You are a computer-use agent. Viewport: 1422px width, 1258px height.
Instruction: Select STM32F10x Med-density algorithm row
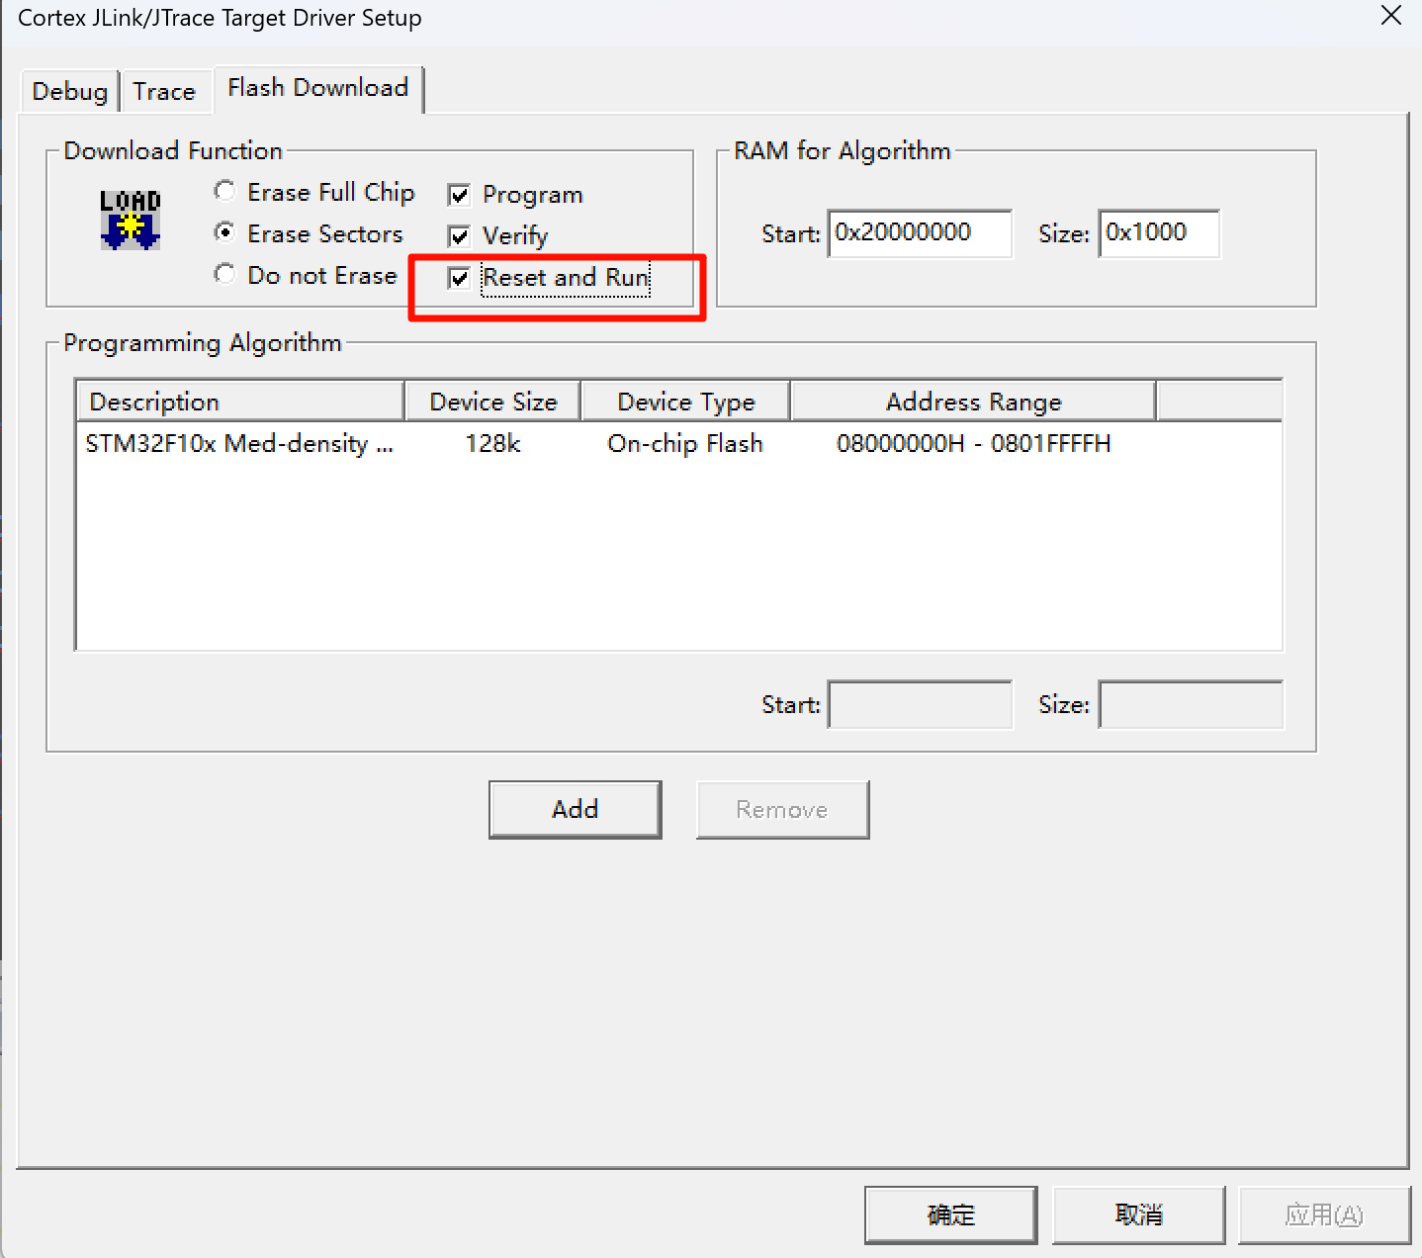240,444
